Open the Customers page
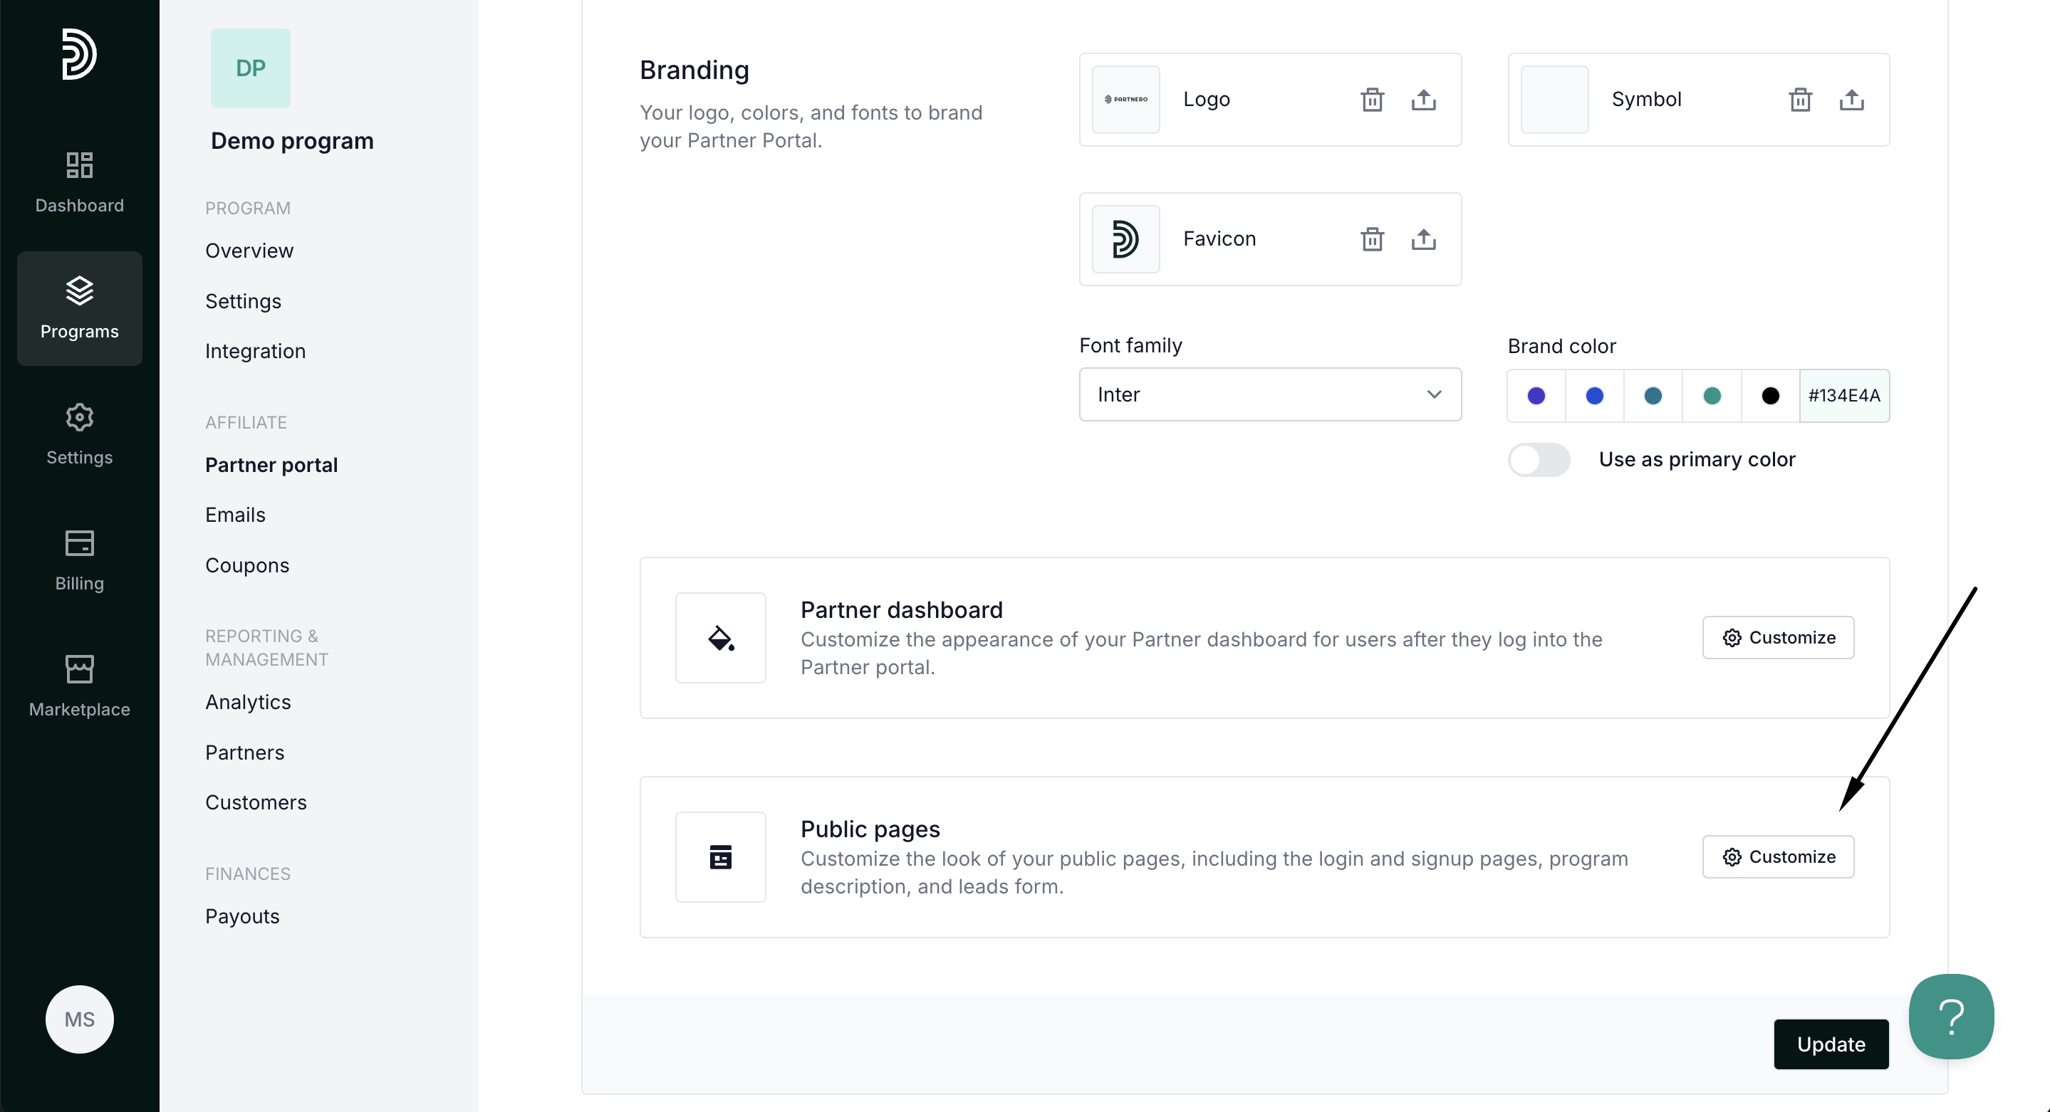Screen dimensions: 2050x1112 tap(256, 802)
